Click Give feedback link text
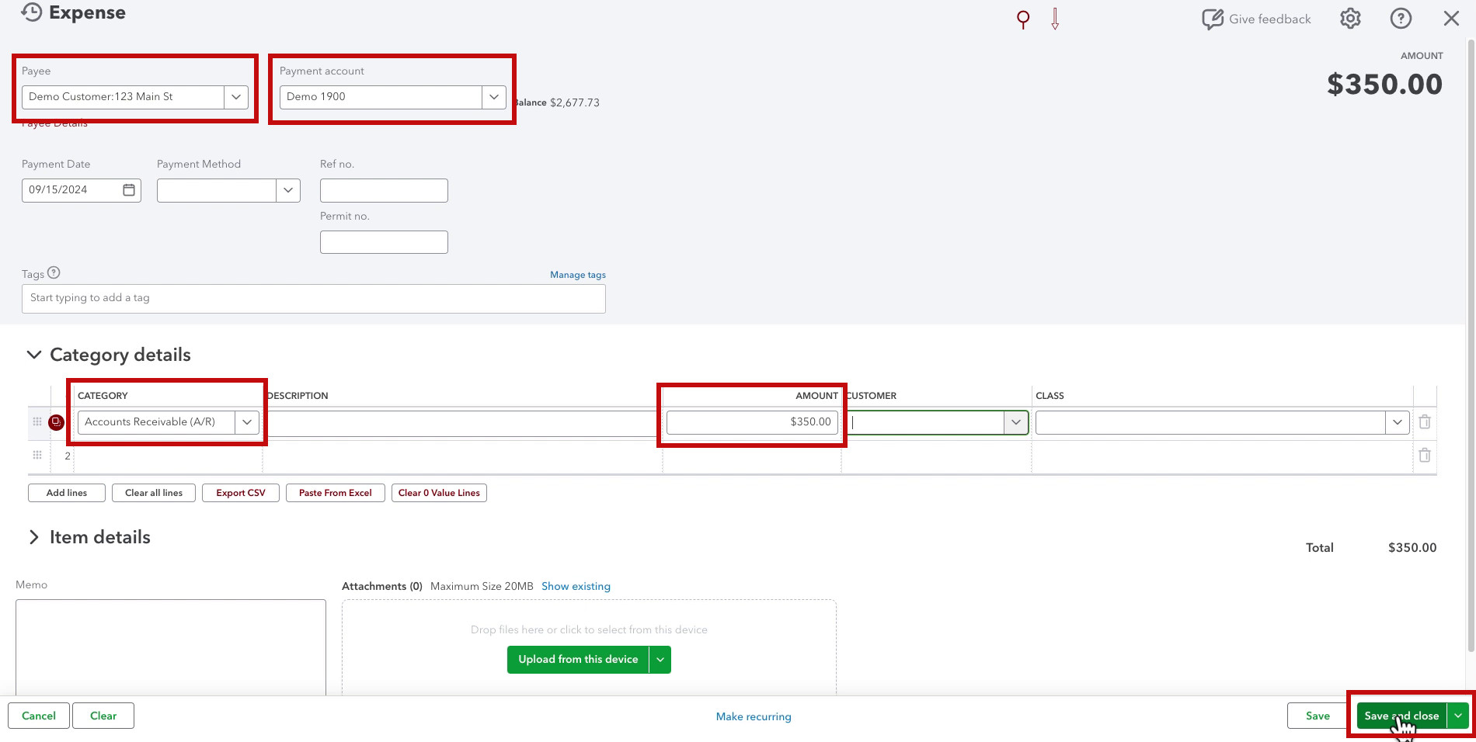 pos(1269,19)
